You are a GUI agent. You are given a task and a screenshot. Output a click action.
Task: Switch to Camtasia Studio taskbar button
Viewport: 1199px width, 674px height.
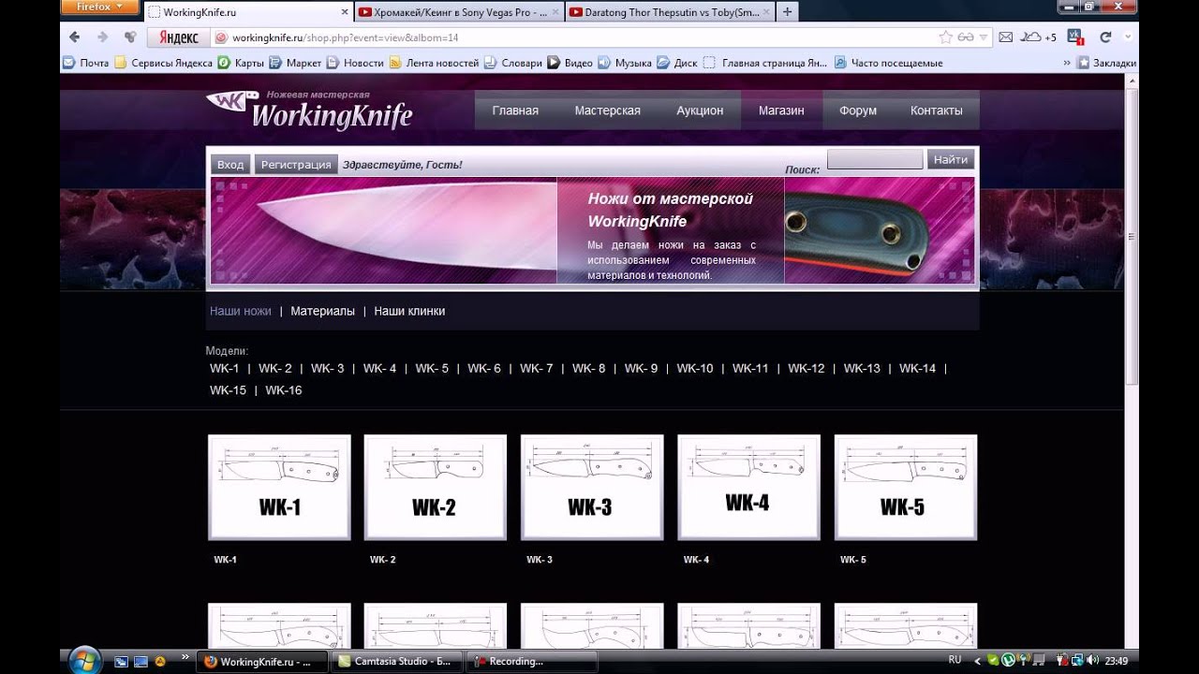[x=398, y=661]
